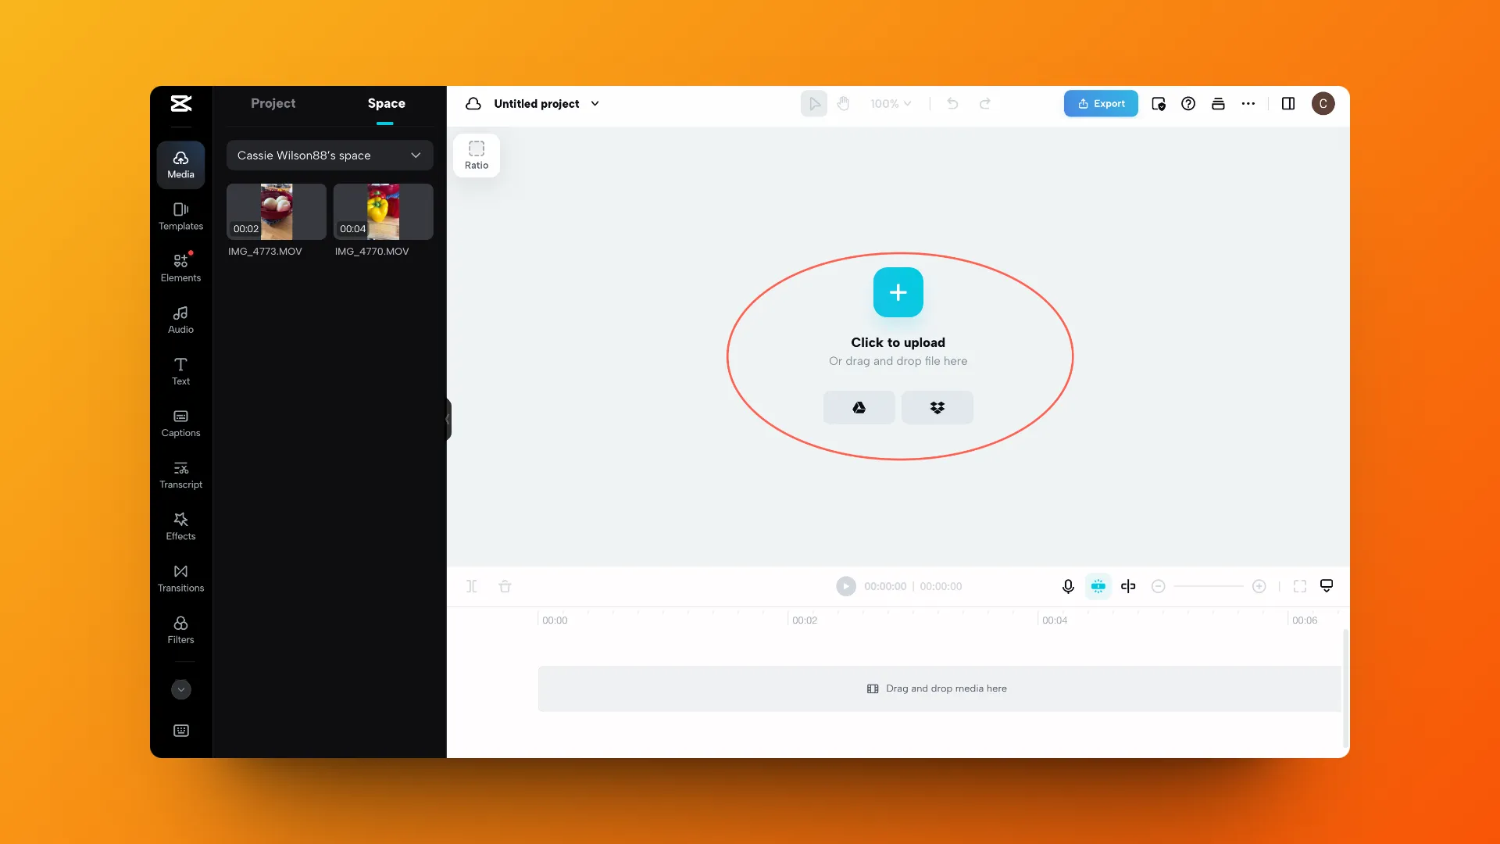Open the Effects panel
The height and width of the screenshot is (844, 1500).
tap(180, 526)
